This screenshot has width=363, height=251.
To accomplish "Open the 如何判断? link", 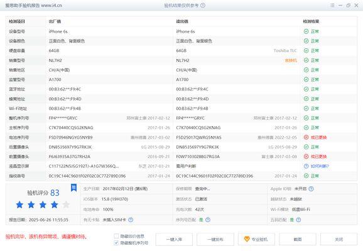I will (320, 166).
